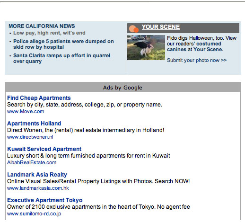The width and height of the screenshot is (245, 222).
Task: Open the costumed dog photo thumbnail
Action: [146, 47]
